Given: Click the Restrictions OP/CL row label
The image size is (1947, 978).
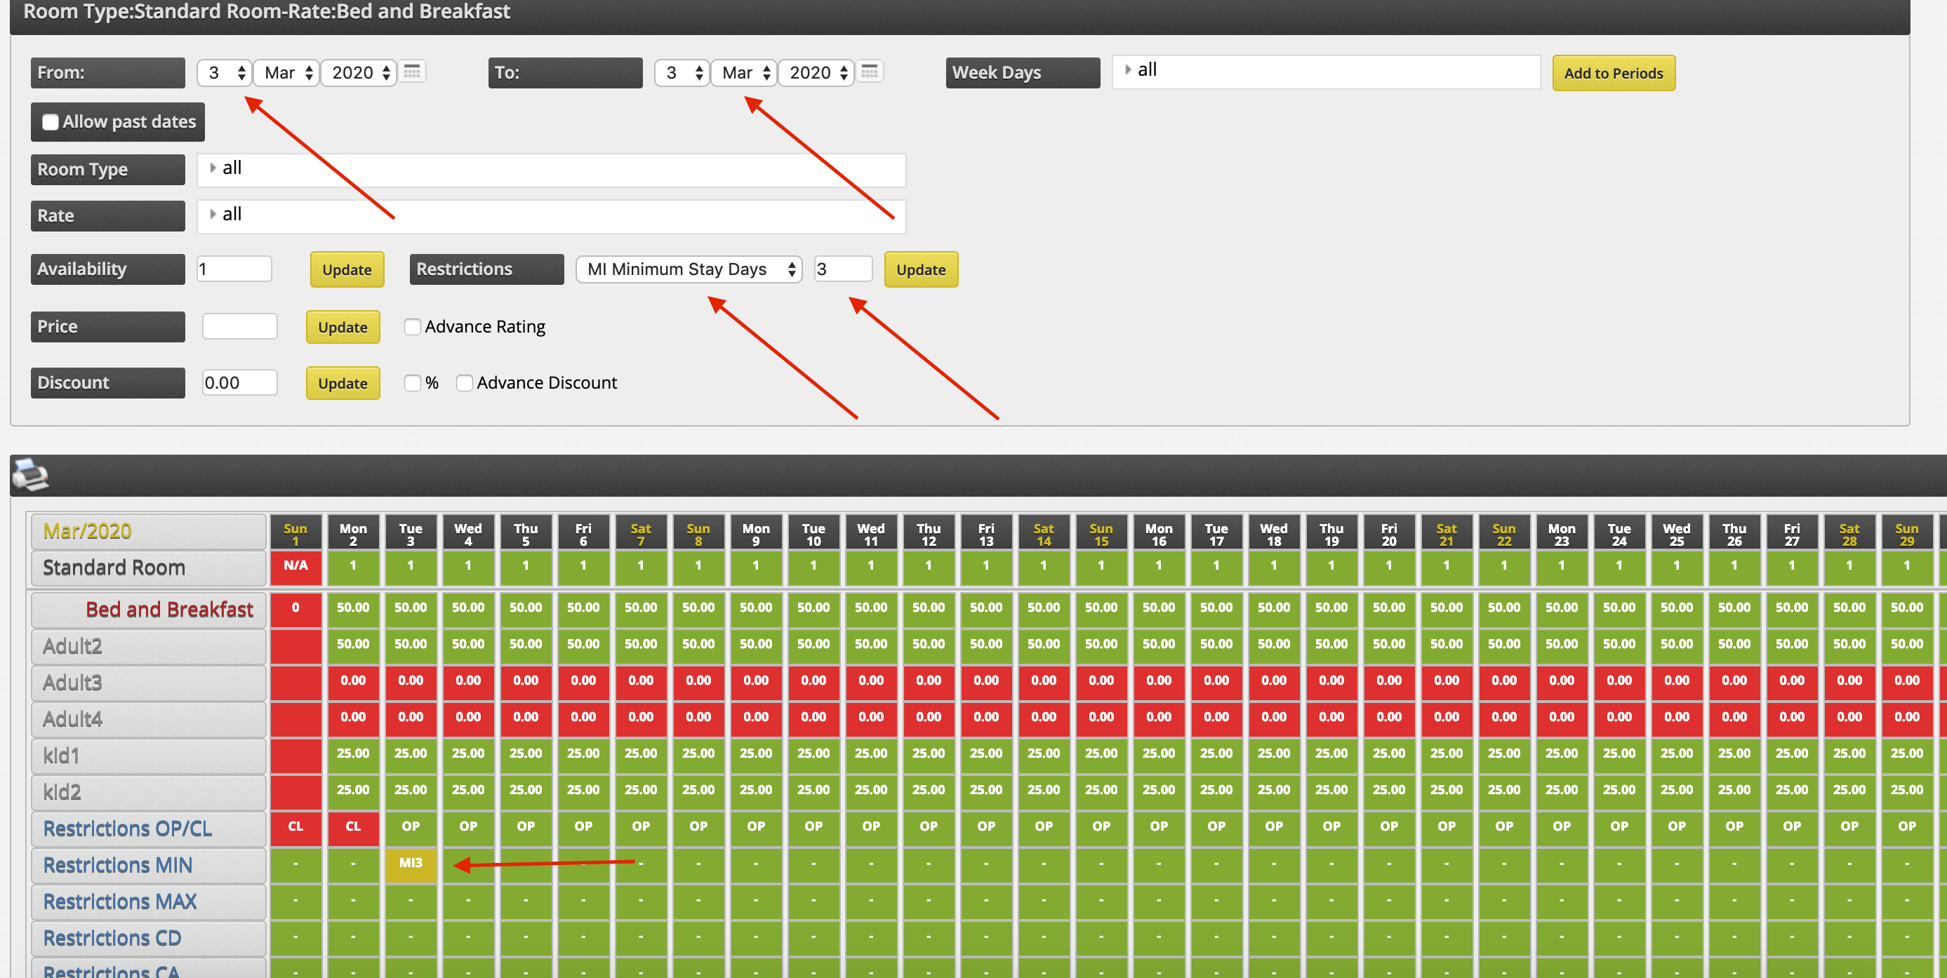Looking at the screenshot, I should (127, 829).
